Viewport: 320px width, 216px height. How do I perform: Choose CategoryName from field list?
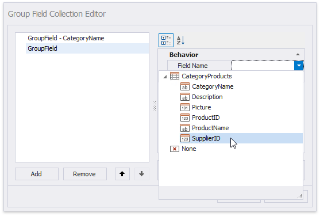tap(213, 86)
